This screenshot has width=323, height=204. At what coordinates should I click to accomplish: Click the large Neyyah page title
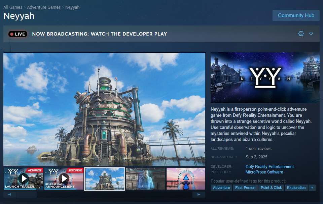point(19,16)
